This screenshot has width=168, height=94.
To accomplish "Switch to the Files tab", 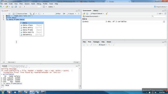I will 84,42.
